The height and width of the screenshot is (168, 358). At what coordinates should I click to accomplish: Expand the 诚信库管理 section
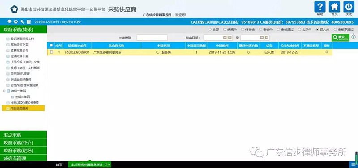tap(23, 158)
